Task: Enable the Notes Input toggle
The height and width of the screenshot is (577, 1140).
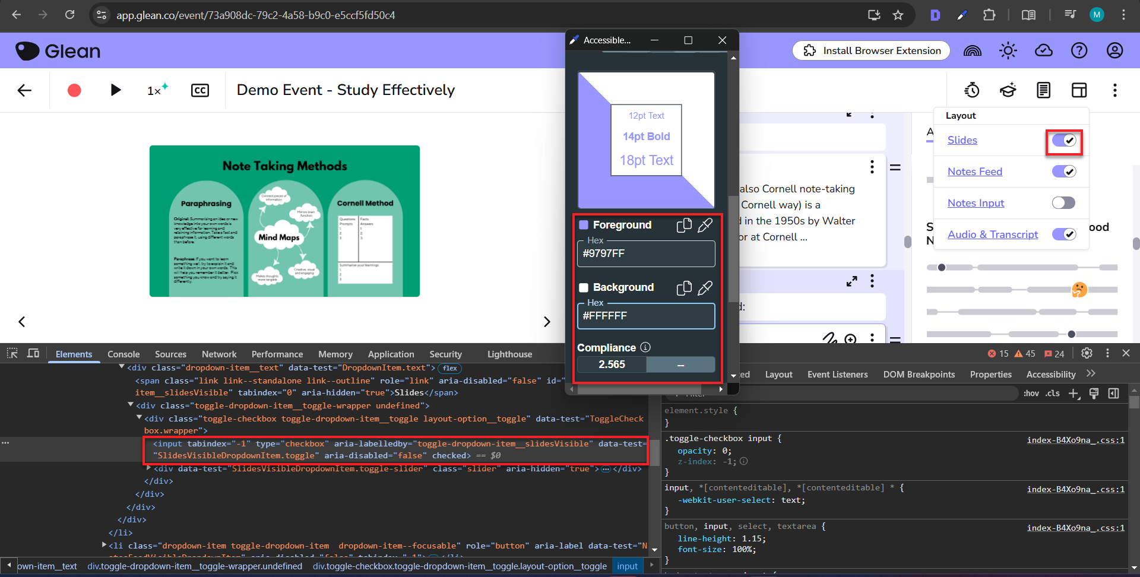Action: (1063, 203)
